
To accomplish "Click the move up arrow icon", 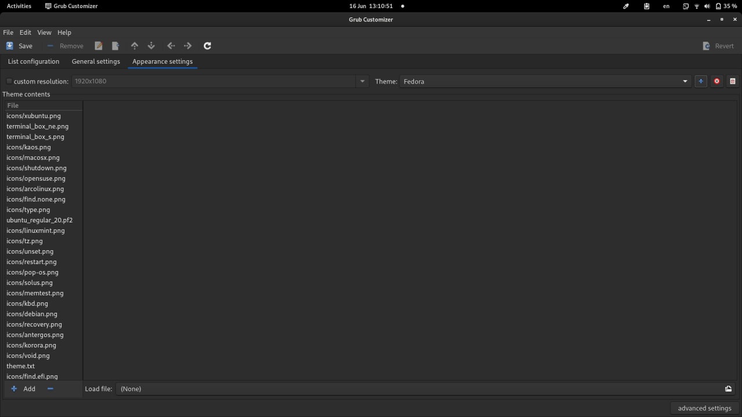I will (134, 46).
